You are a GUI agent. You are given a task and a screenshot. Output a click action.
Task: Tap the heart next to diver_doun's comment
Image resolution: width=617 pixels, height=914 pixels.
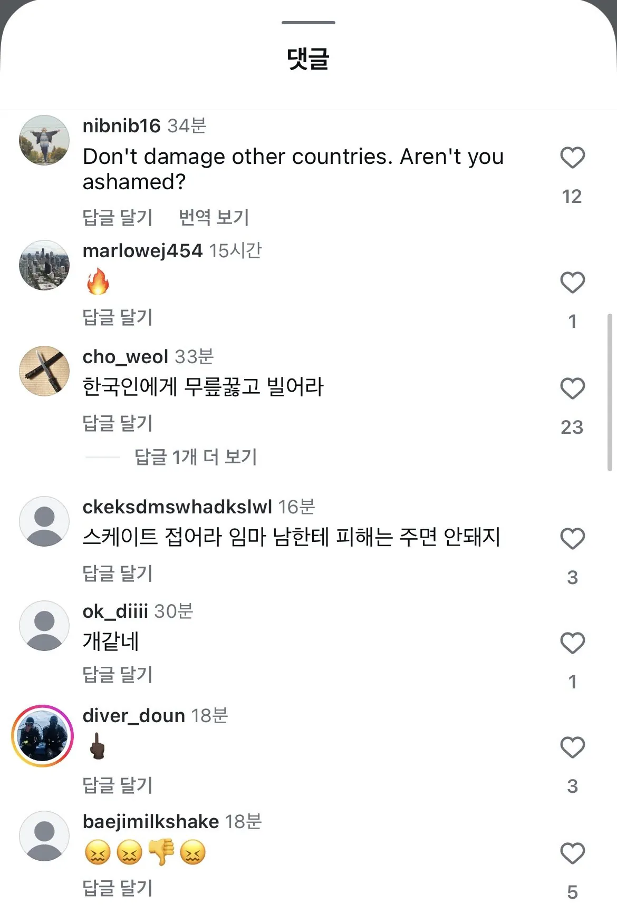572,747
